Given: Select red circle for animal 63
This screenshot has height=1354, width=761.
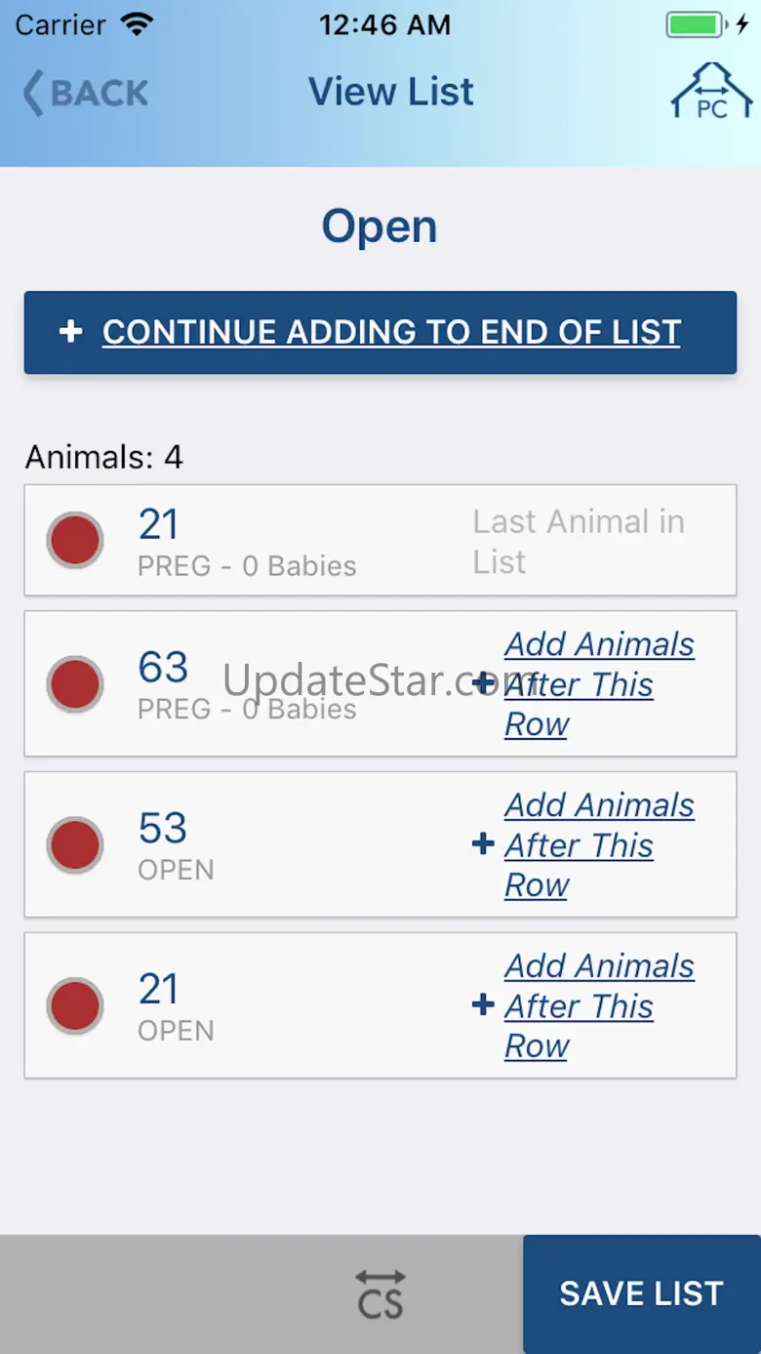Looking at the screenshot, I should (x=75, y=683).
